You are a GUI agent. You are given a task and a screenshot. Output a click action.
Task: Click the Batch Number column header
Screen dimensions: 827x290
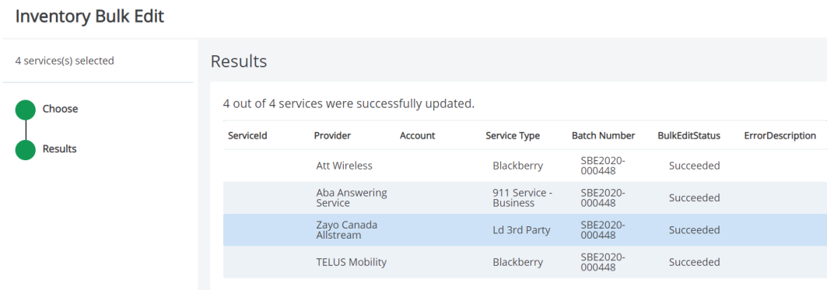point(604,135)
